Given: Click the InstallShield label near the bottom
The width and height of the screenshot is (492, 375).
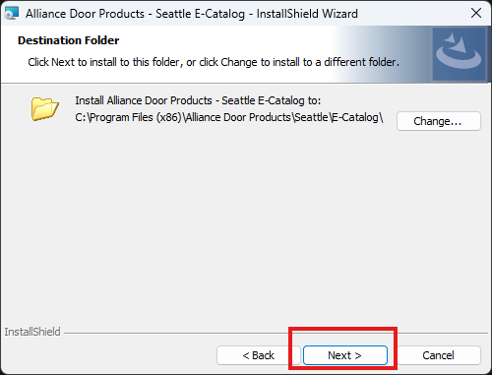Looking at the screenshot, I should (x=32, y=332).
